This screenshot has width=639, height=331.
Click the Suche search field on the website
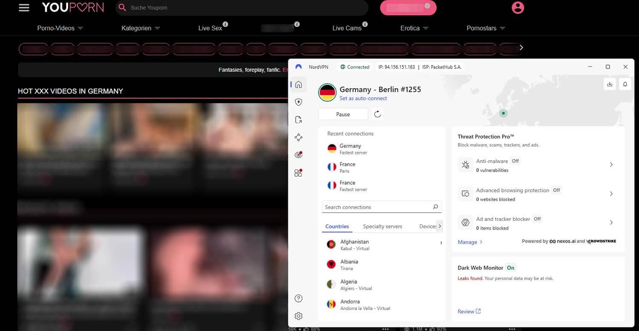click(x=242, y=8)
